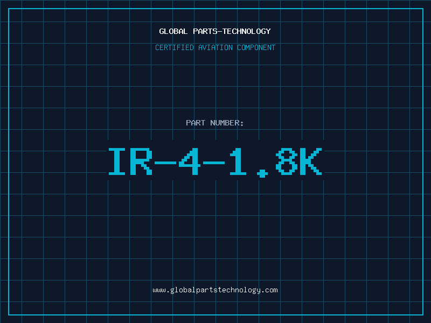Click the PART NUMBER: label
The height and width of the screenshot is (323, 431).
click(215, 123)
